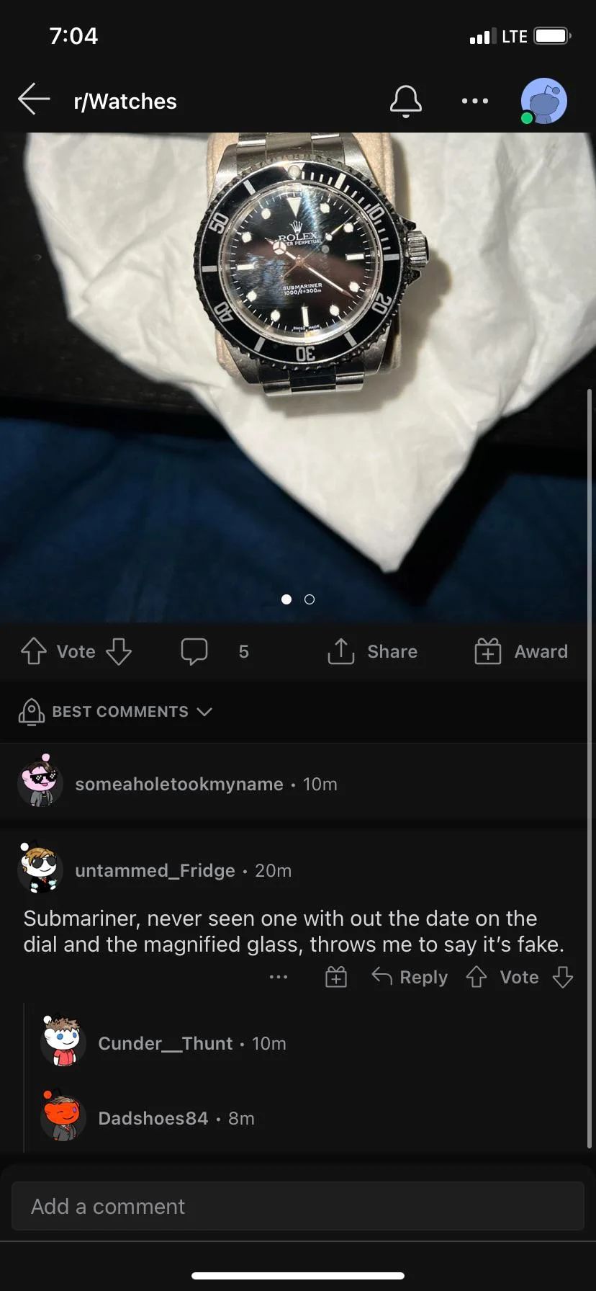Select the second image pagination dot
This screenshot has height=1291, width=596.
click(310, 599)
